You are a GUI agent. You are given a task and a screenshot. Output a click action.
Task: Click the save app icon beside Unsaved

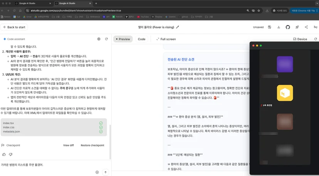pos(270,27)
